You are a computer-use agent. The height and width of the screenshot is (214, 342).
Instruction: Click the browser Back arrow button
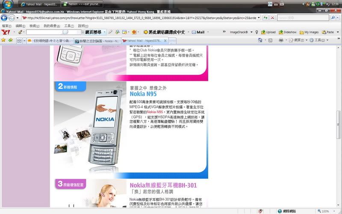[4, 18]
